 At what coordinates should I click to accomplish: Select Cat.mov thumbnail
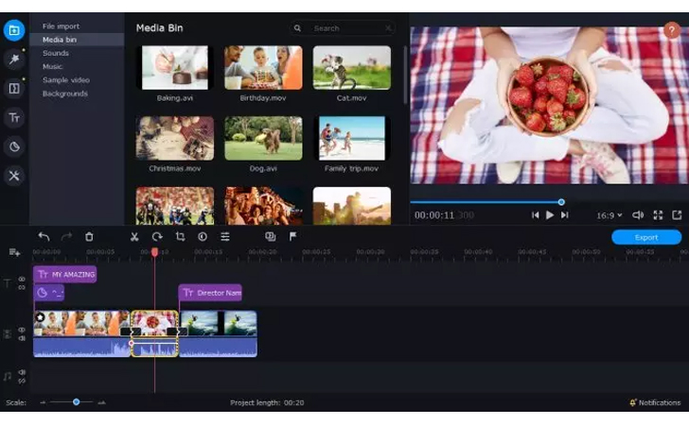click(351, 68)
